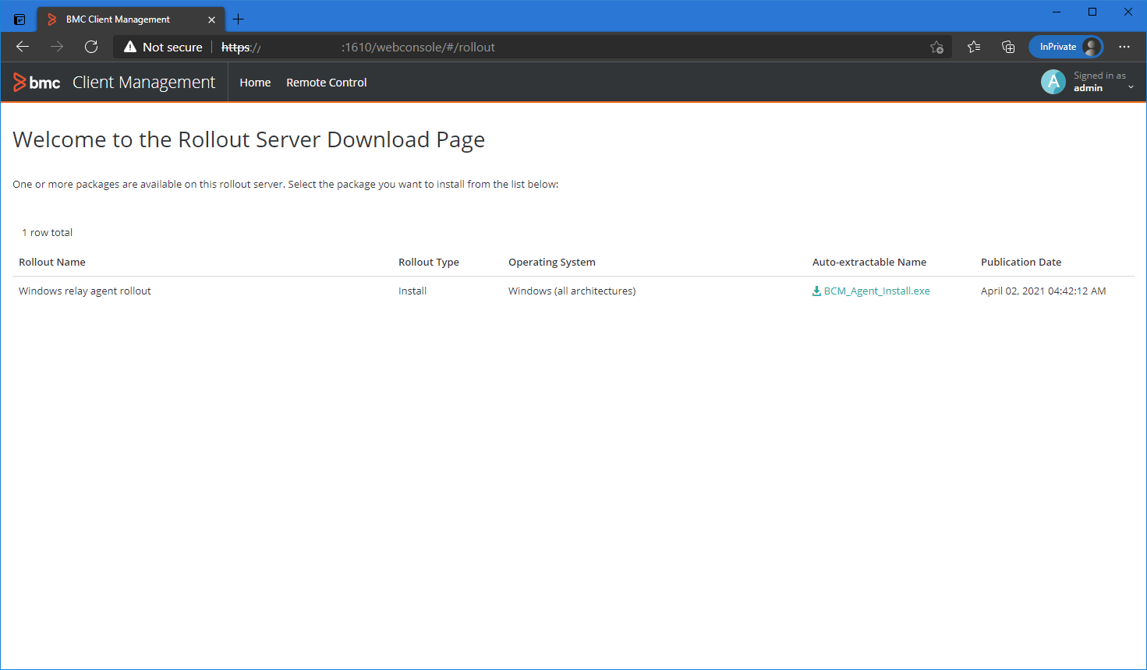Click the admin user avatar icon
The height and width of the screenshot is (670, 1147).
tap(1053, 82)
